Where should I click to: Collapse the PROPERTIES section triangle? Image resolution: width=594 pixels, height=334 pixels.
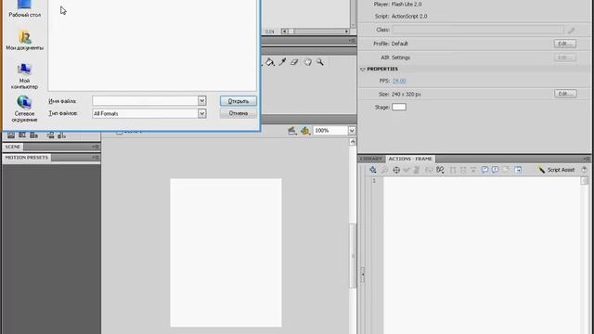click(x=363, y=70)
